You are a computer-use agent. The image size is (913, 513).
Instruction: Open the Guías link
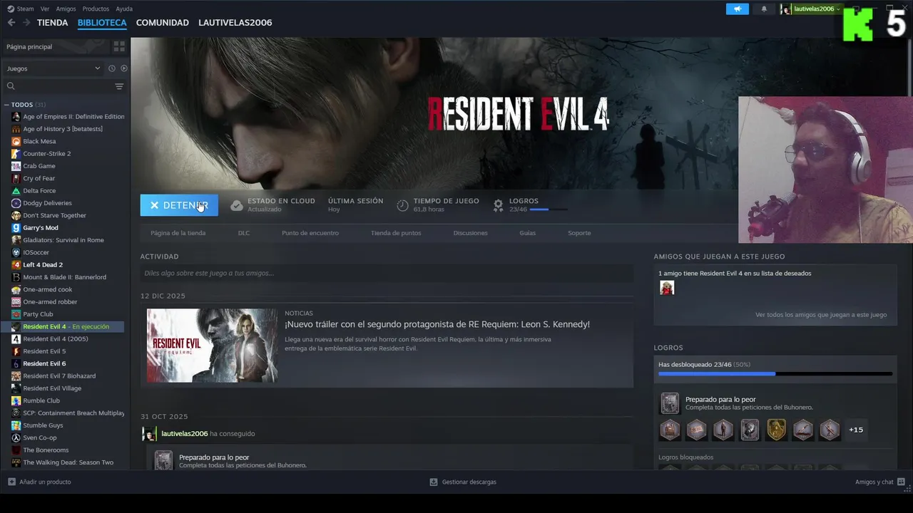click(528, 233)
